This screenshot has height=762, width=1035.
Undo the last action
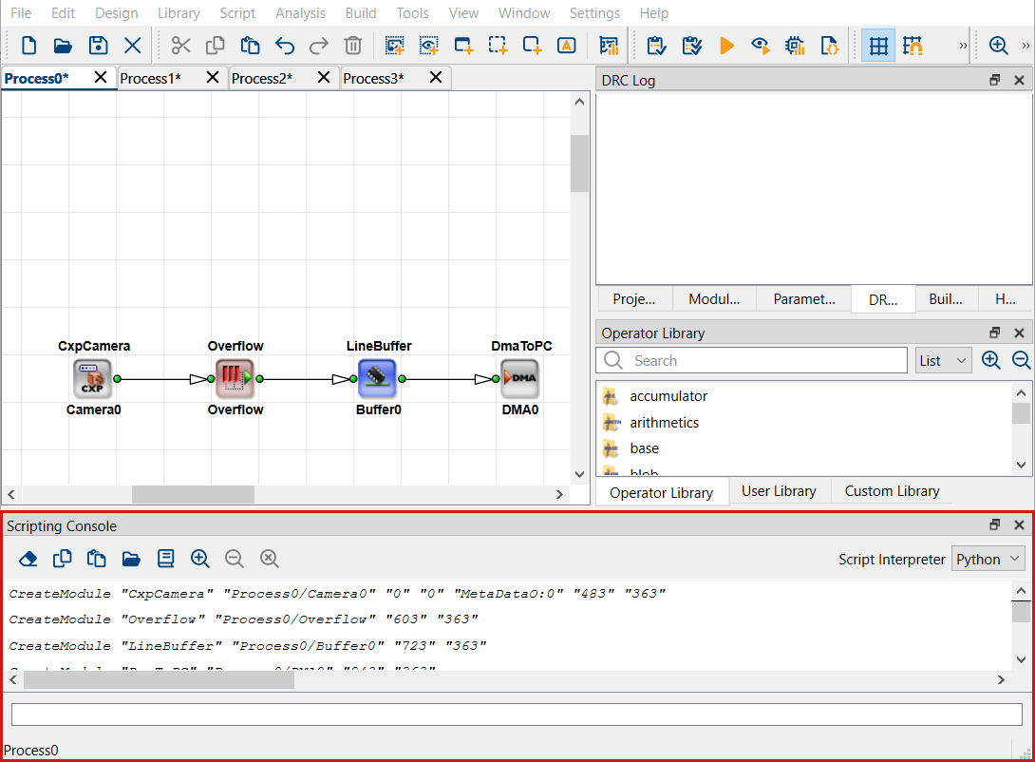pyautogui.click(x=284, y=45)
